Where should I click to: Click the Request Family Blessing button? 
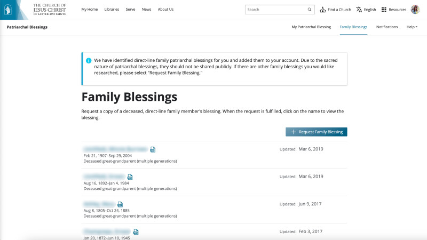(317, 132)
